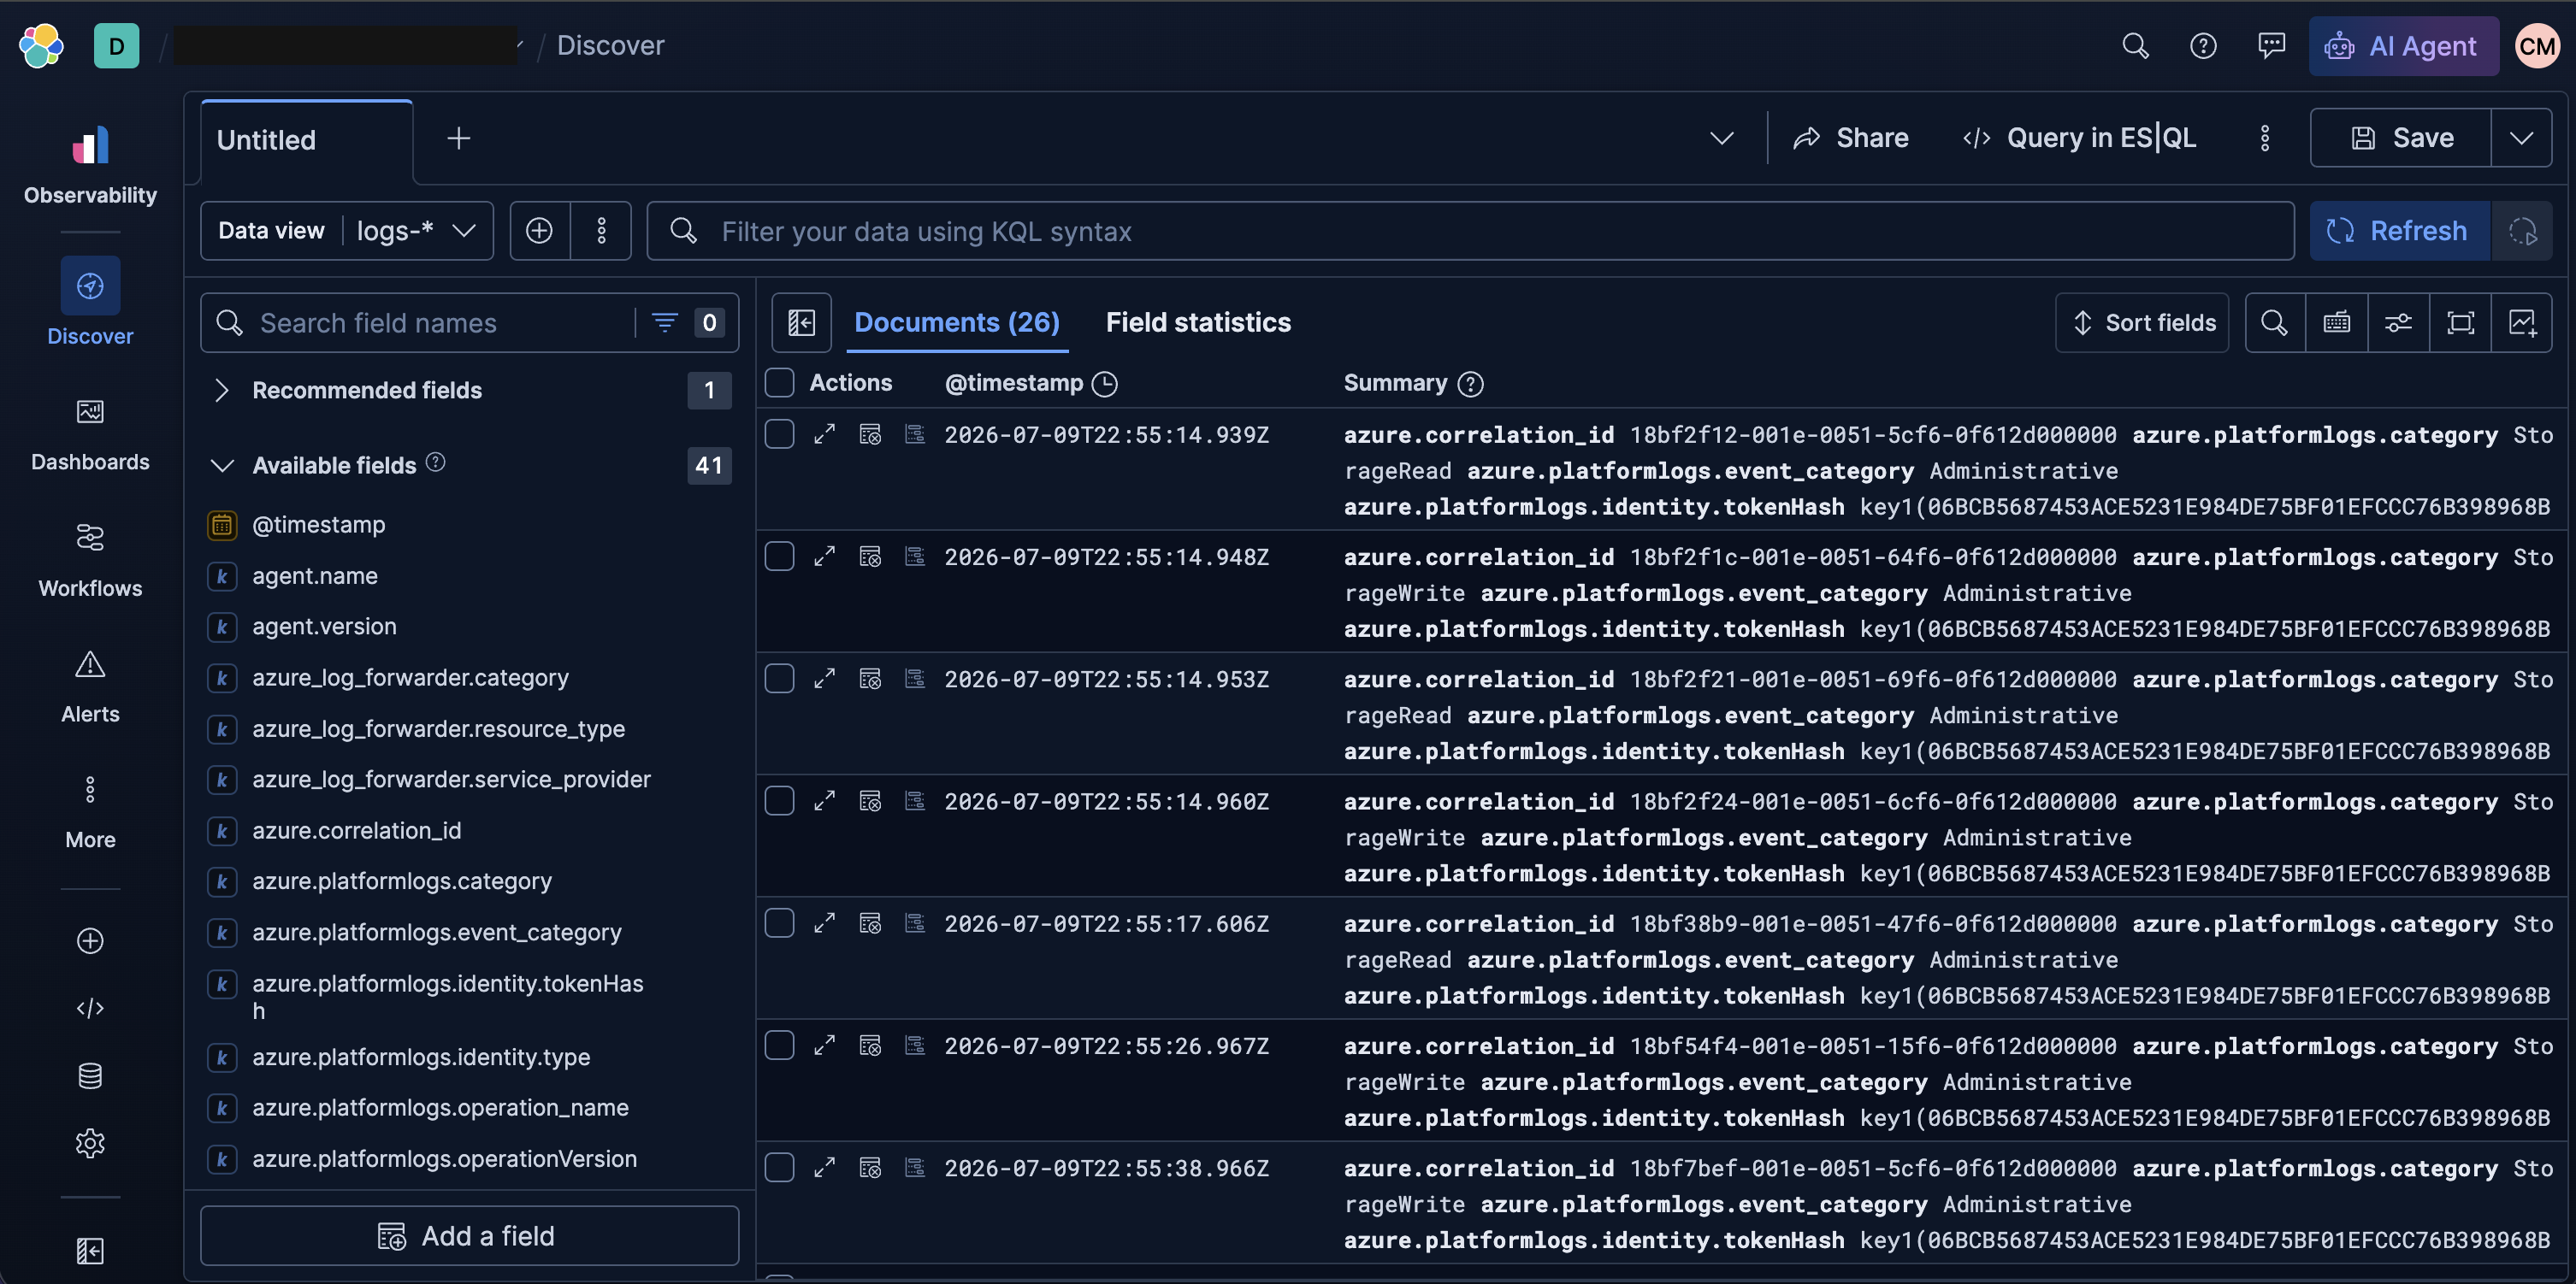Switch to Field statistics tab
Image resolution: width=2576 pixels, height=1284 pixels.
pos(1198,323)
